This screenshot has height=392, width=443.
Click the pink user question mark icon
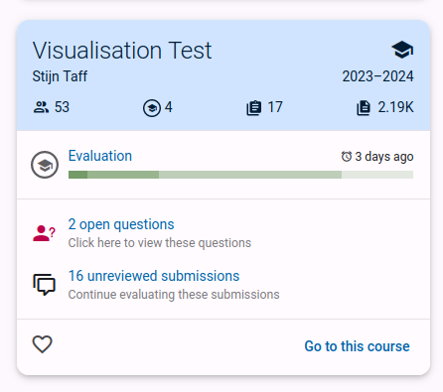tap(44, 233)
